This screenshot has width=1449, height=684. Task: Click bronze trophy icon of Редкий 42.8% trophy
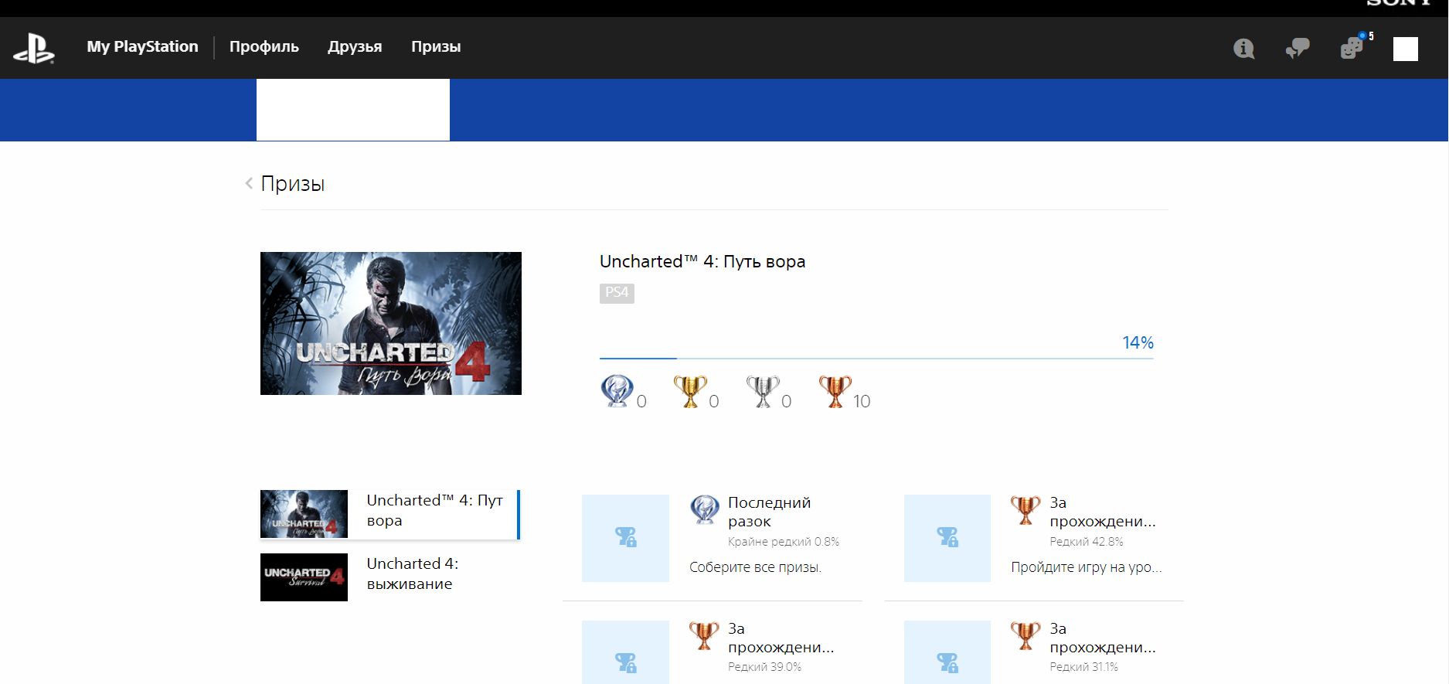(x=1026, y=510)
